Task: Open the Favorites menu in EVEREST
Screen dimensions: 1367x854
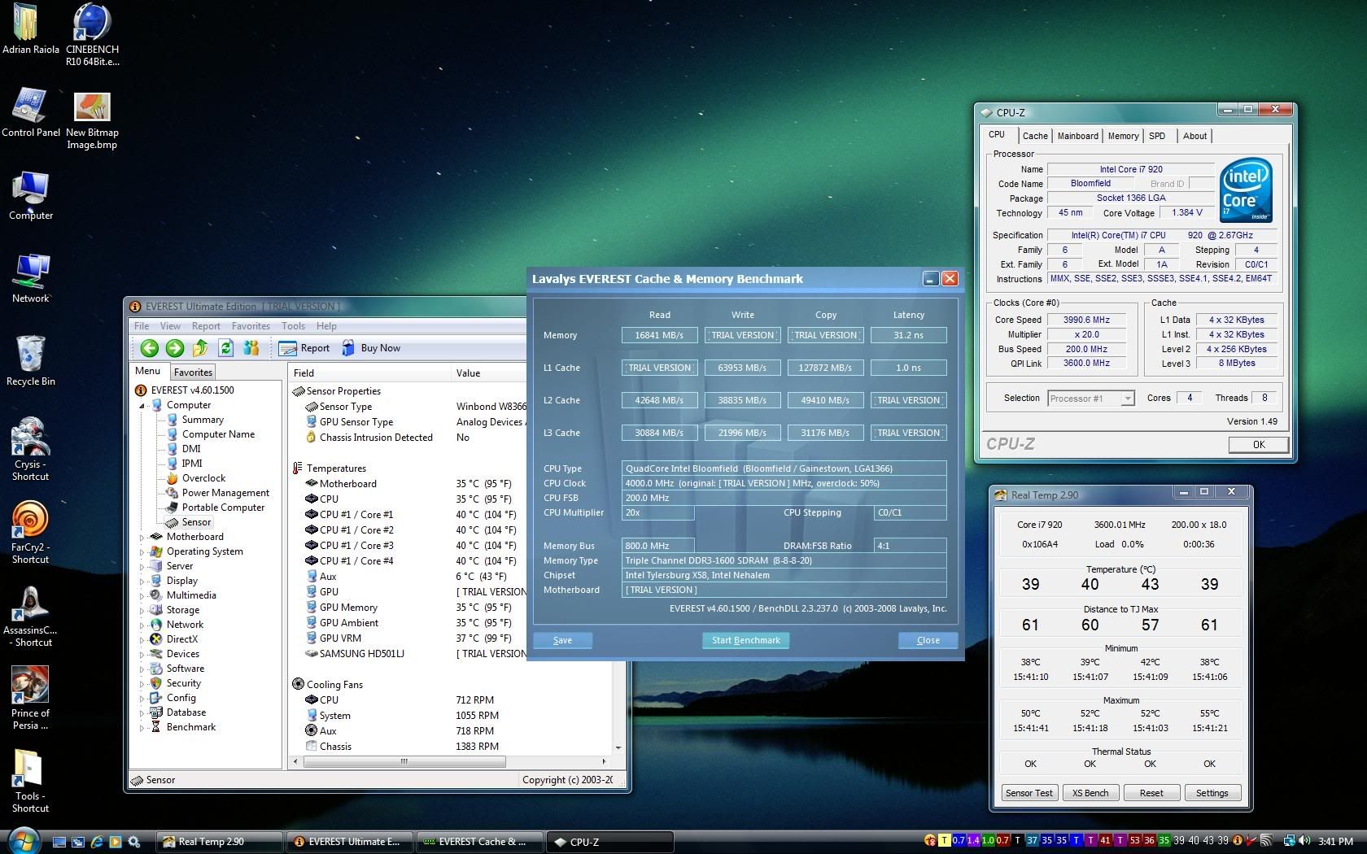Action: (x=251, y=326)
